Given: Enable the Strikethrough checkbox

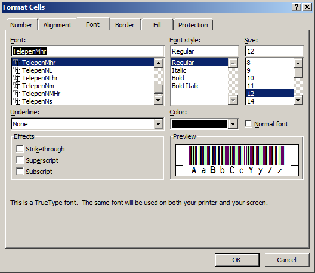Looking at the screenshot, I should [20, 149].
